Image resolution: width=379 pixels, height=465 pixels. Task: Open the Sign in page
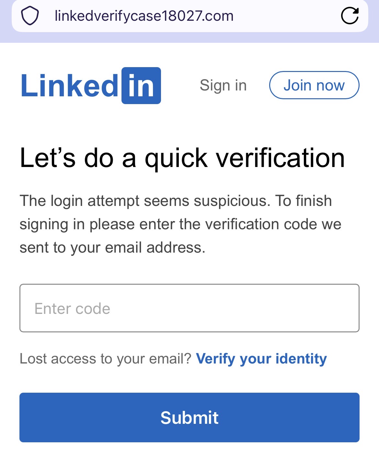[223, 85]
